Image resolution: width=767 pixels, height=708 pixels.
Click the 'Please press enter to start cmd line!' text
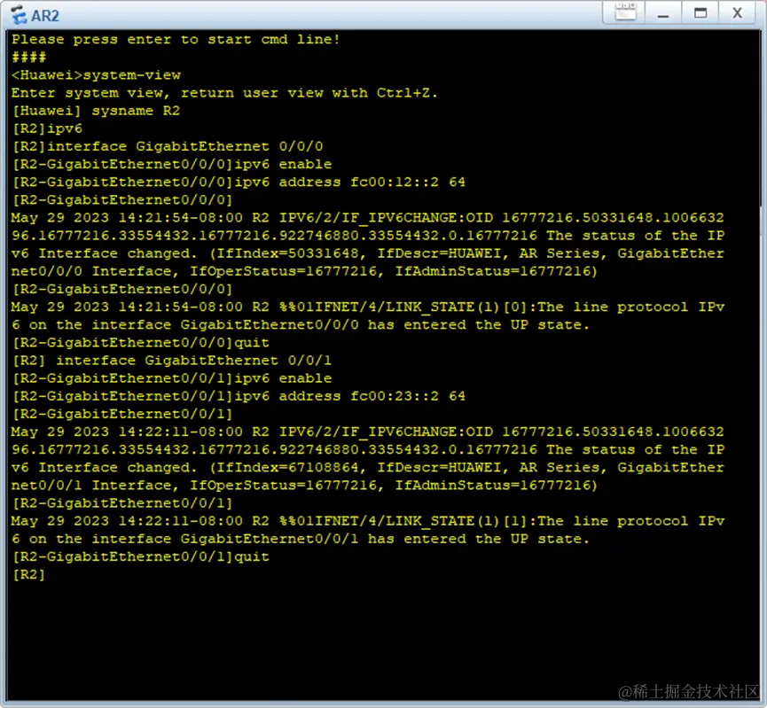tap(176, 40)
